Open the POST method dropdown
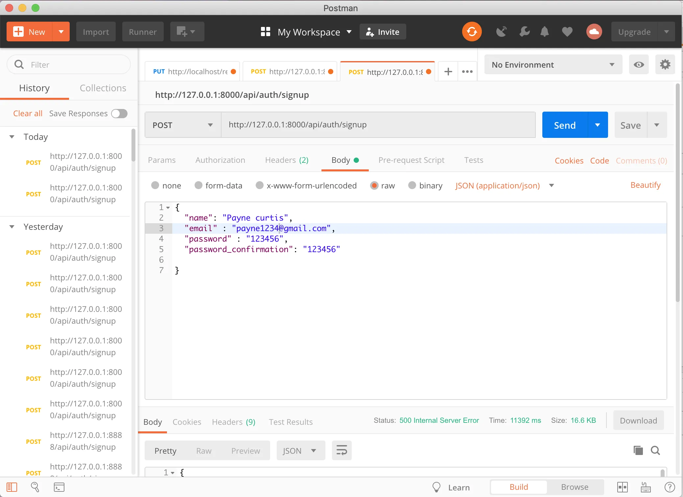This screenshot has width=683, height=497. (183, 125)
